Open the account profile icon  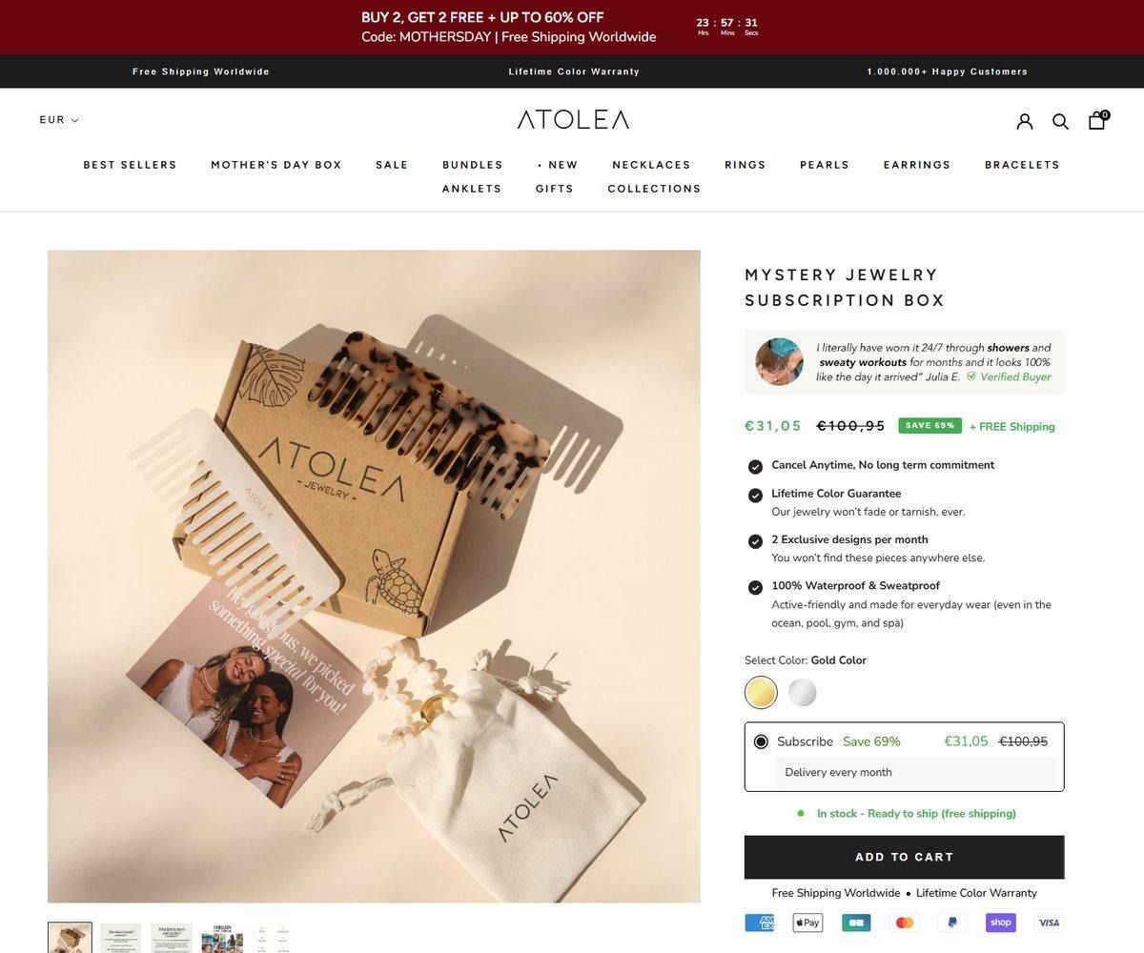[1025, 121]
